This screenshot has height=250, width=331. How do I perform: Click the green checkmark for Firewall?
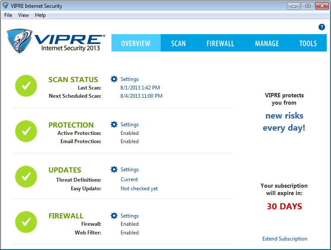[x=26, y=222]
